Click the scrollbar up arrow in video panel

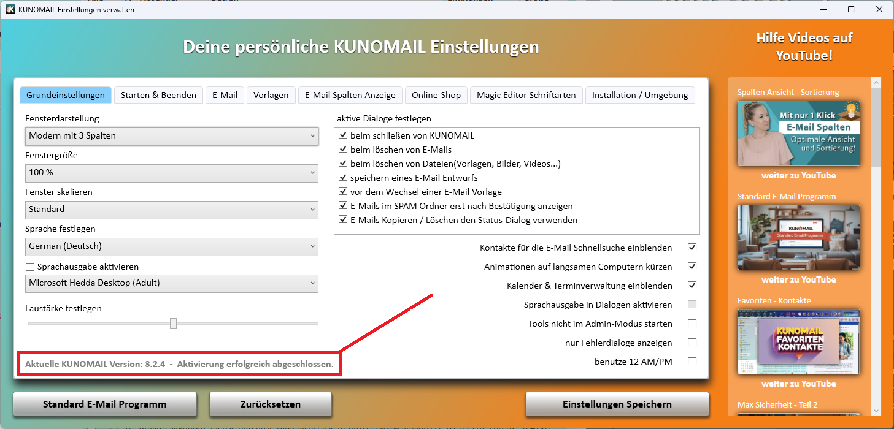coord(876,83)
